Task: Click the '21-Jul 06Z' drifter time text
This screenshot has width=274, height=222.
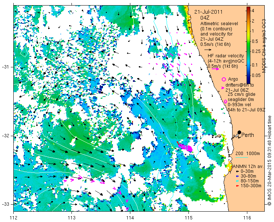Action: coord(237,90)
